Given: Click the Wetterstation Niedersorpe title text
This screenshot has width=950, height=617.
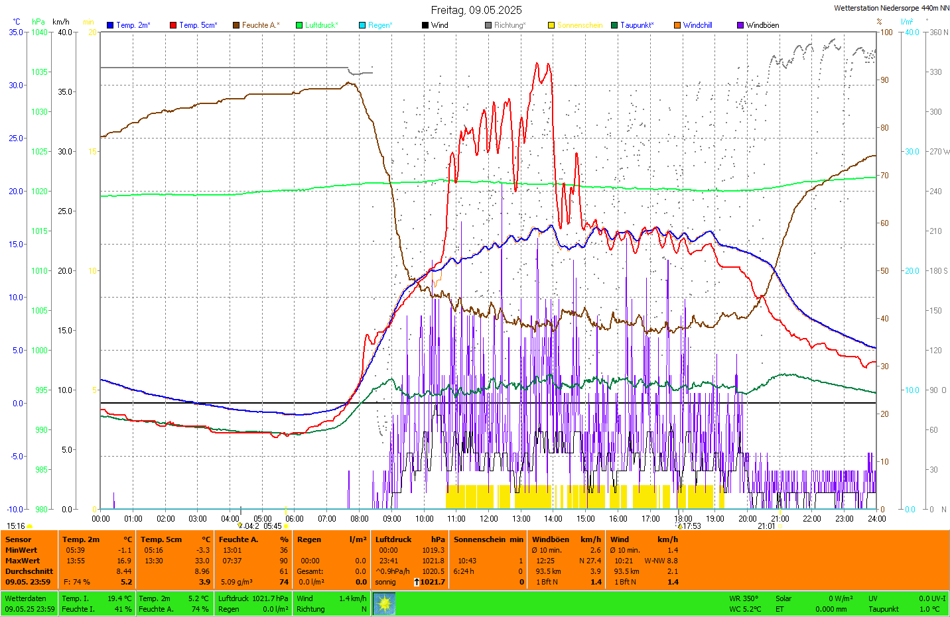Looking at the screenshot, I should (x=891, y=9).
